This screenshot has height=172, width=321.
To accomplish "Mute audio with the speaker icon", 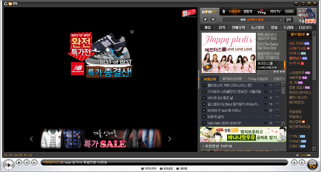I will point(297,155).
